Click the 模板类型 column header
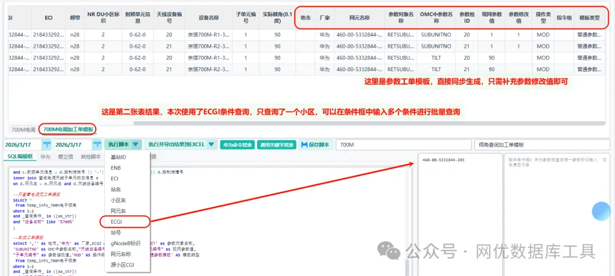 pos(589,18)
